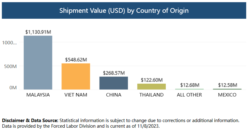Click the $548.62M data label
Image resolution: width=249 pixels, height=133 pixels.
pyautogui.click(x=76, y=59)
